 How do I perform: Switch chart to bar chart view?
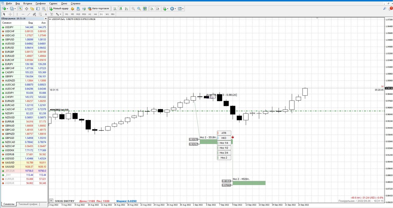(x=115, y=9)
